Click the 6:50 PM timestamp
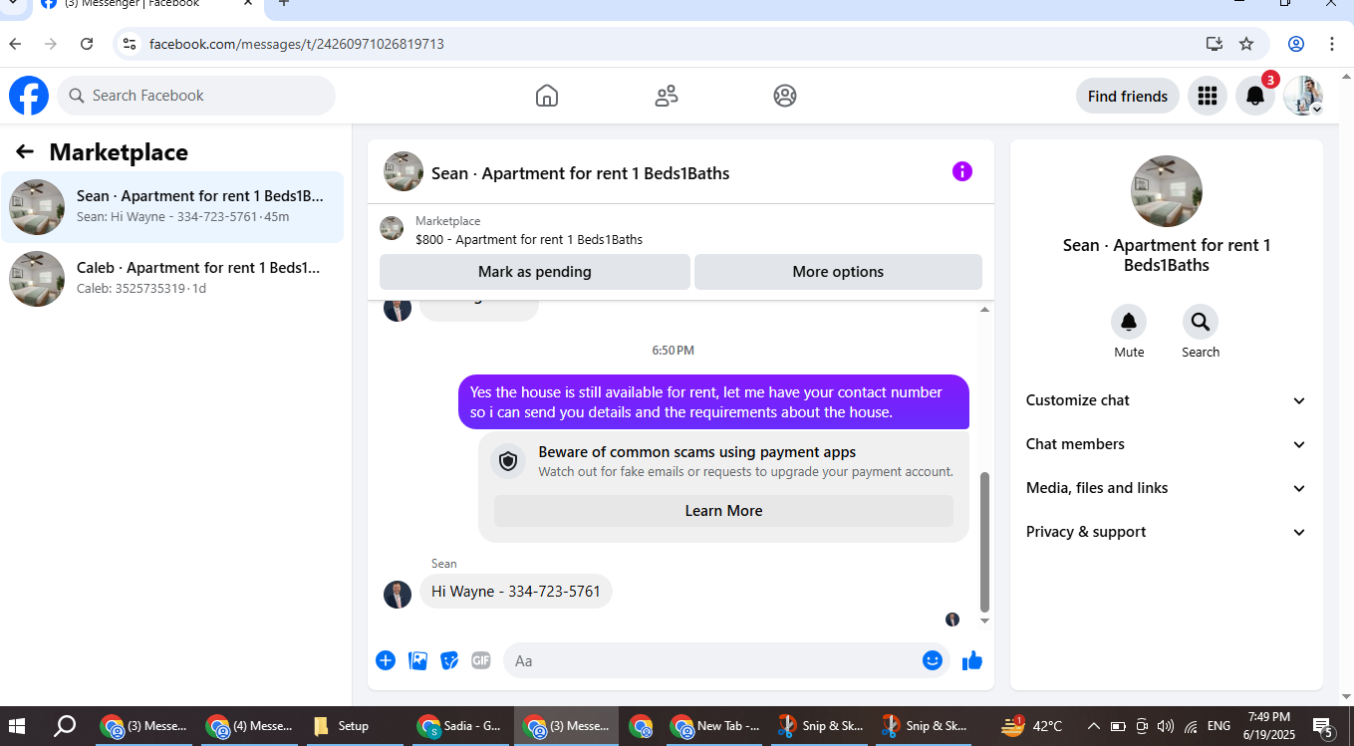Screen dimensions: 1354x746 674,351
